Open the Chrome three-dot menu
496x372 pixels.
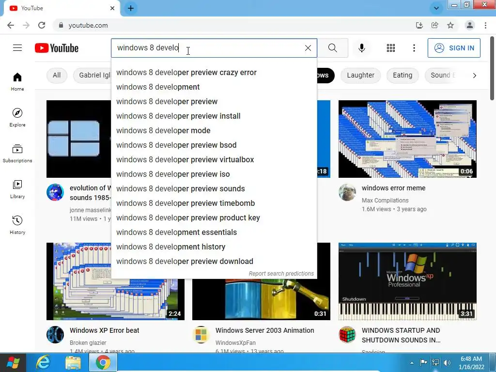(485, 25)
